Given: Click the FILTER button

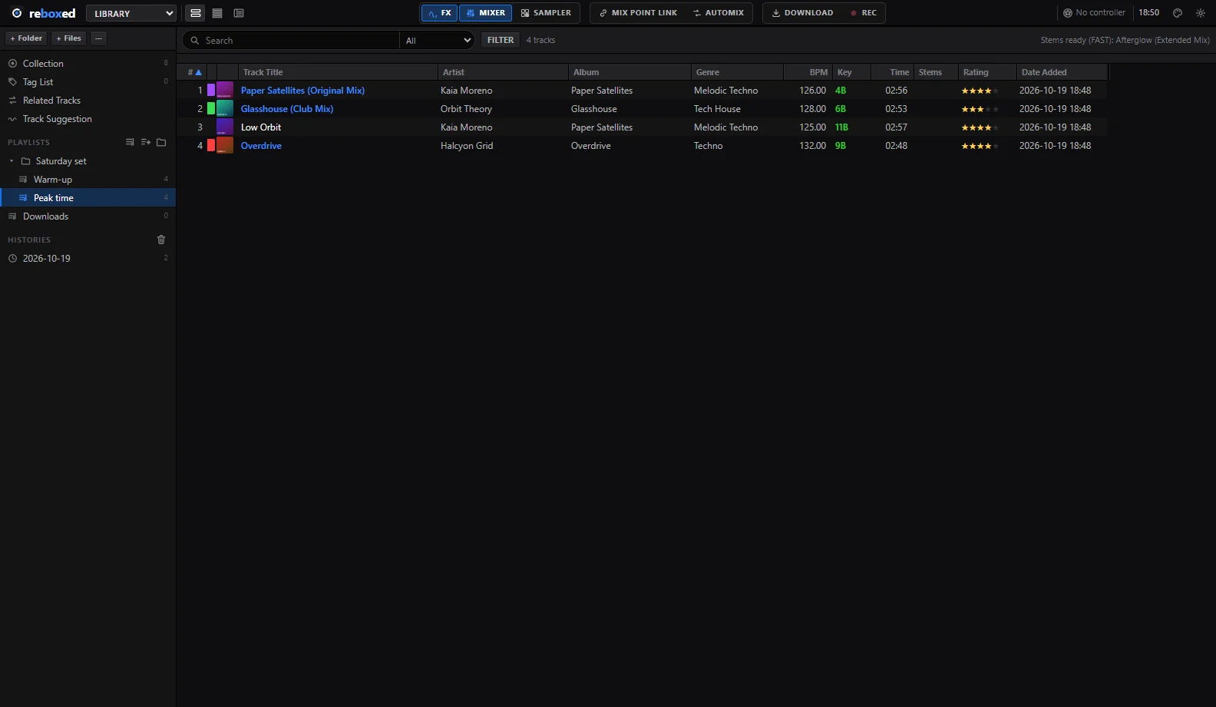Looking at the screenshot, I should pos(501,40).
